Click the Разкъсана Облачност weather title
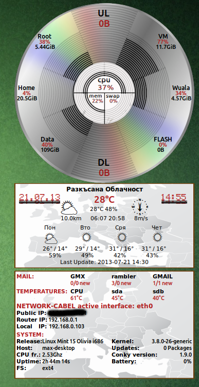The width and height of the screenshot is (199, 387). point(104,189)
